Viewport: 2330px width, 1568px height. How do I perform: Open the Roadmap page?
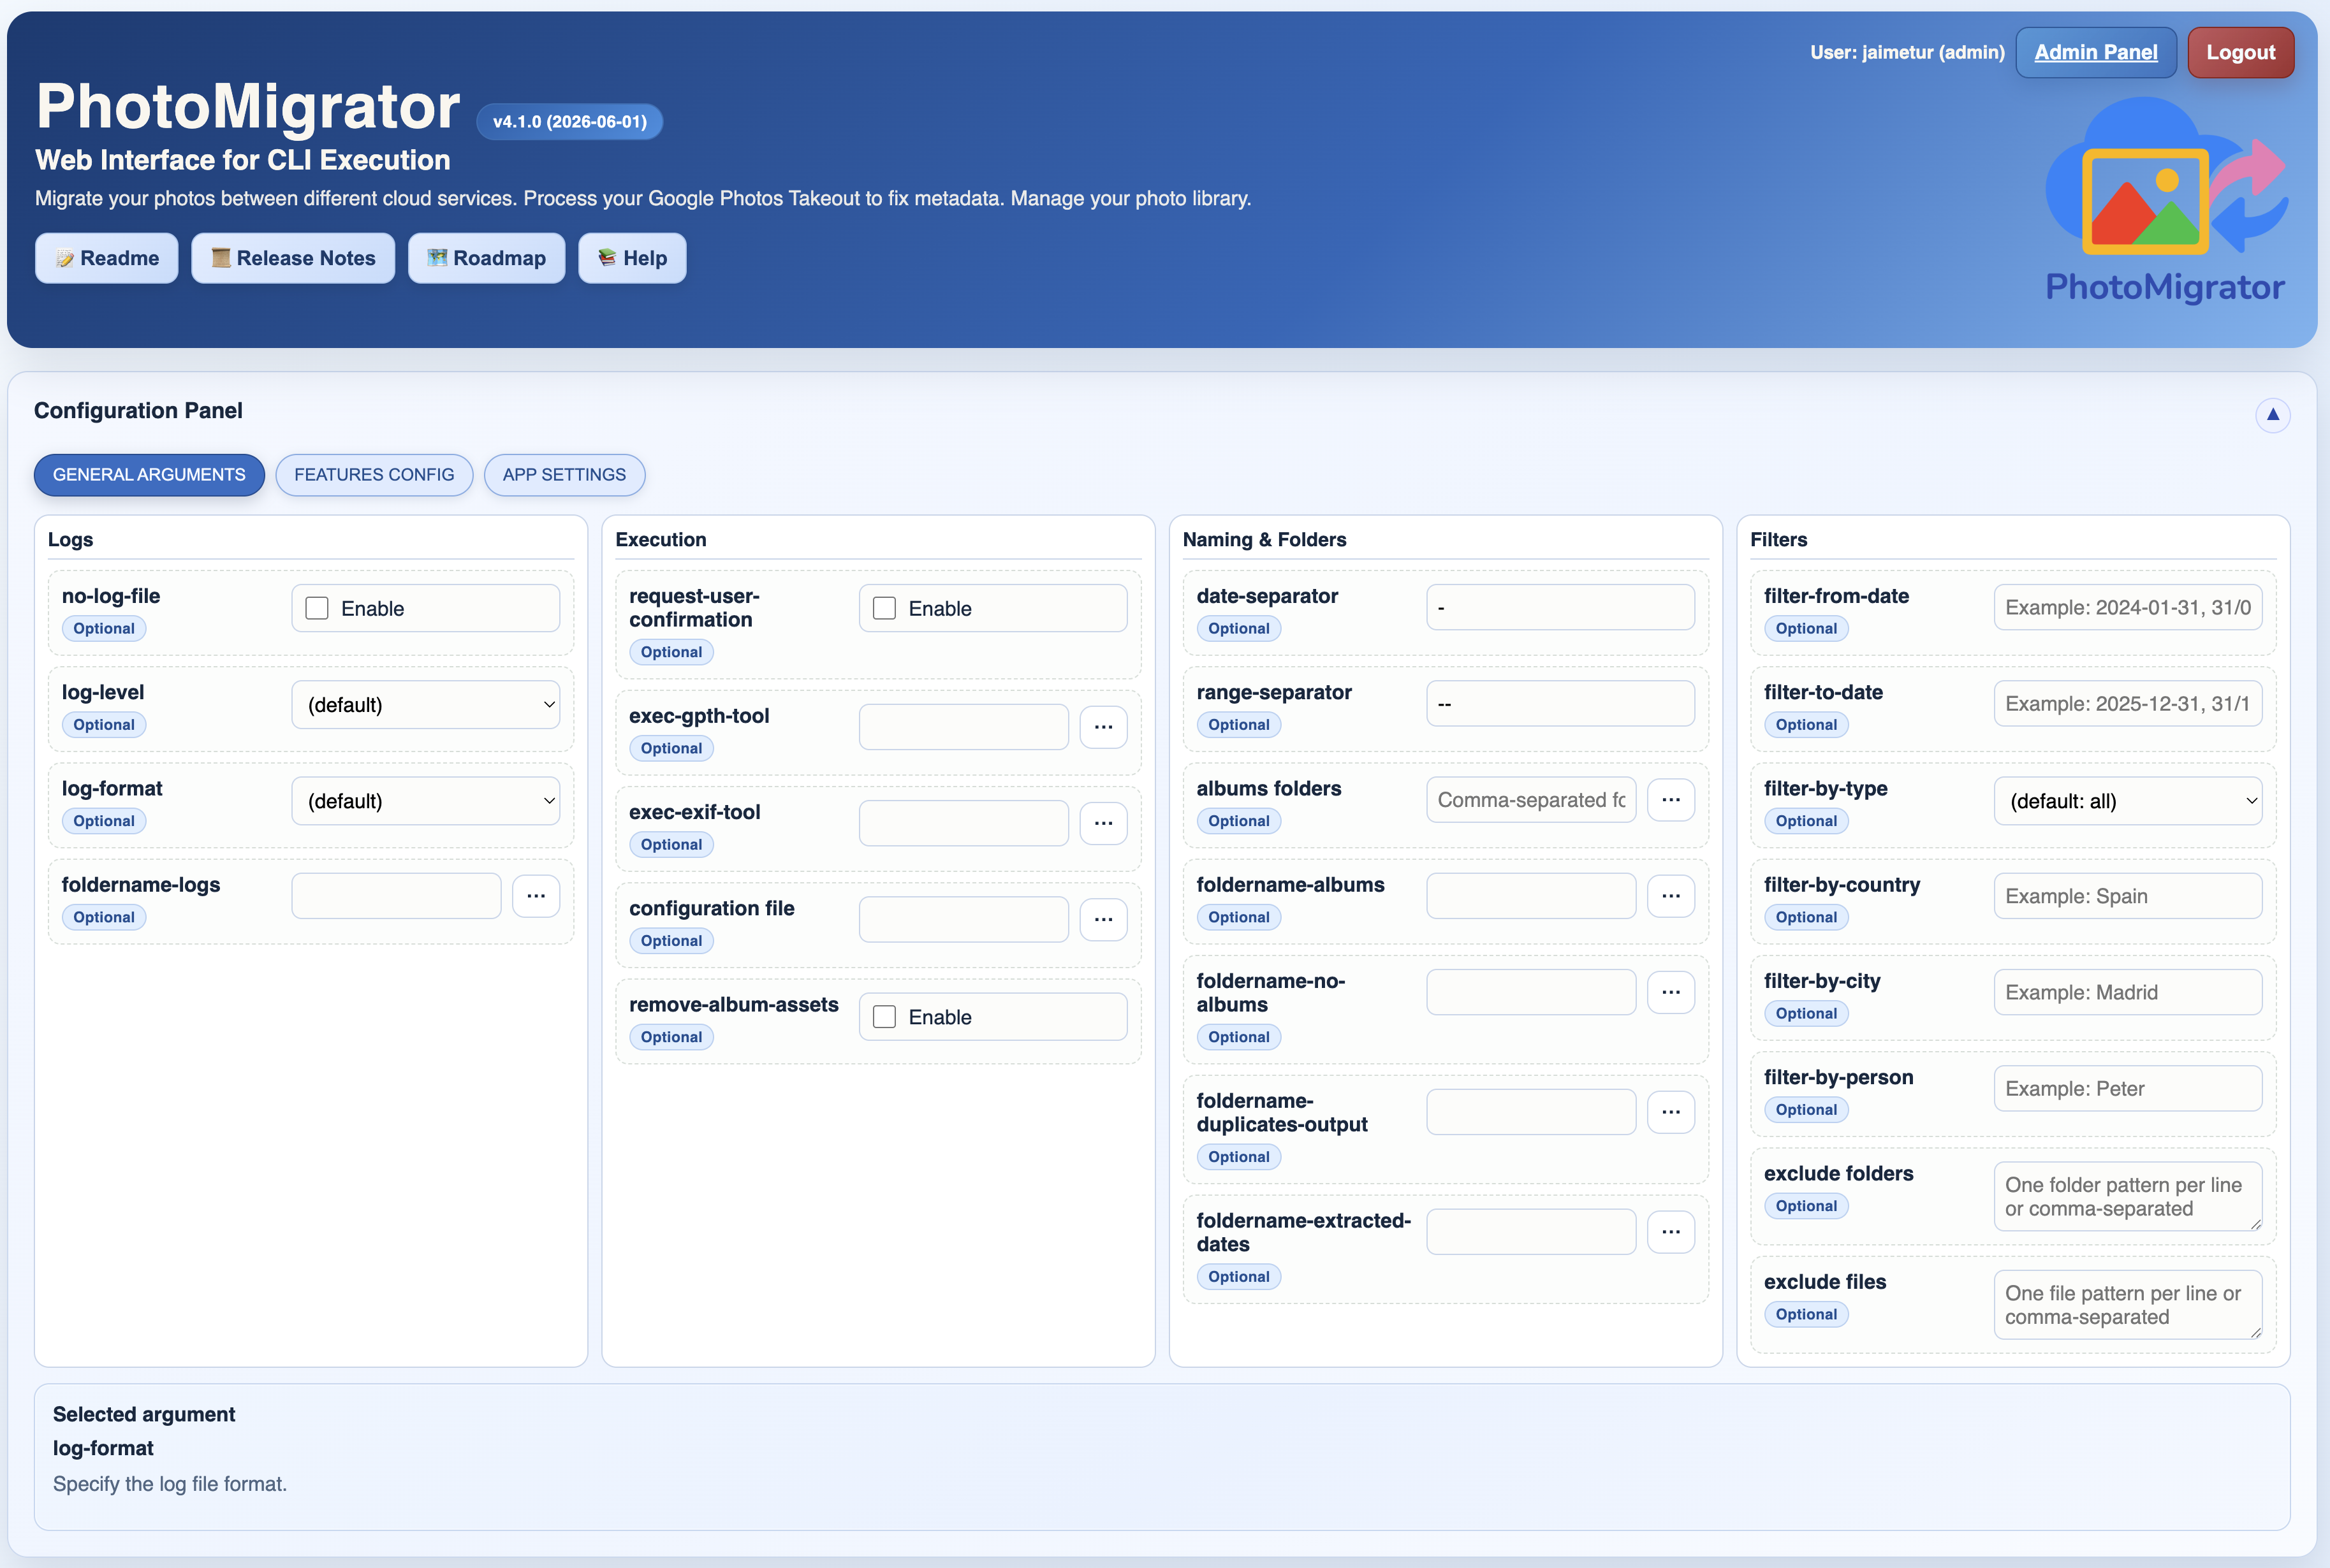pyautogui.click(x=486, y=258)
